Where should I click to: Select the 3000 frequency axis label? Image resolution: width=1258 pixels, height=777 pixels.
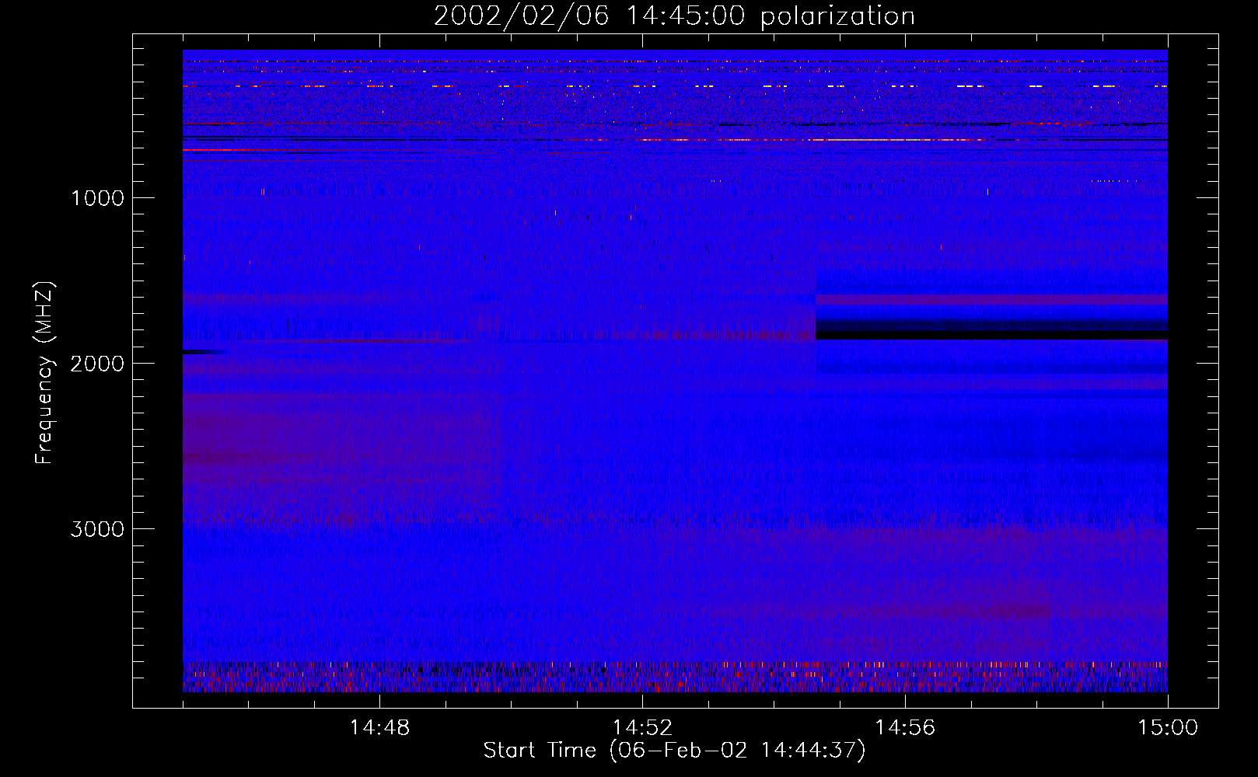pyautogui.click(x=97, y=529)
